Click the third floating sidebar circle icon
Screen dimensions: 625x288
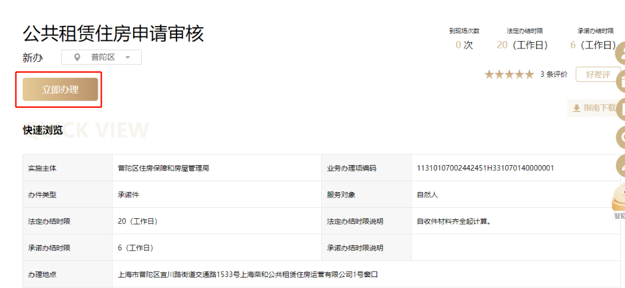[x=620, y=110]
